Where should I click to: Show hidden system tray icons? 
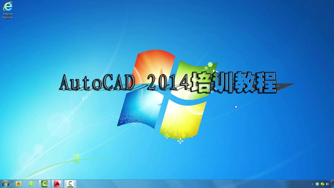click(x=312, y=184)
